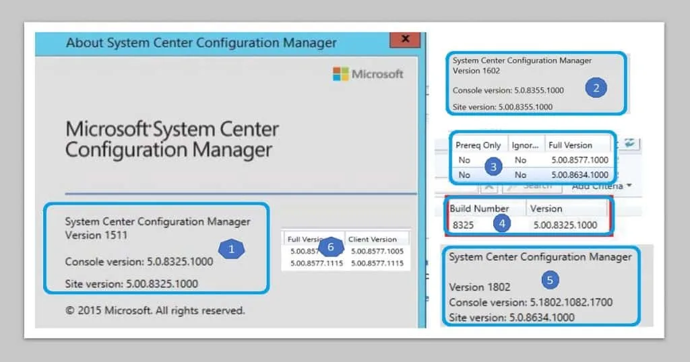Screen dimensions: 690x362
Task: Click the blue number 1 badge
Action: pos(232,250)
